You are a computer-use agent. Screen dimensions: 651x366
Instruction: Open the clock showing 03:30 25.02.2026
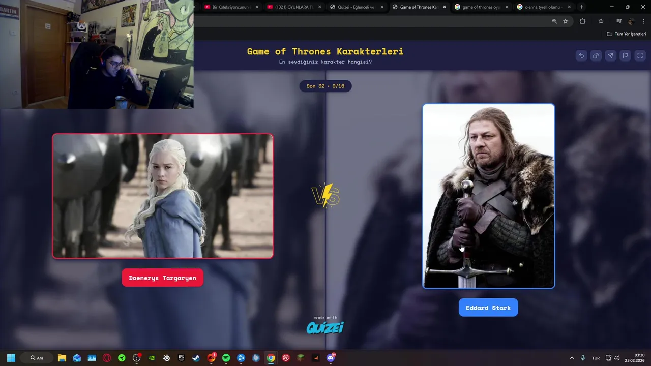point(636,358)
